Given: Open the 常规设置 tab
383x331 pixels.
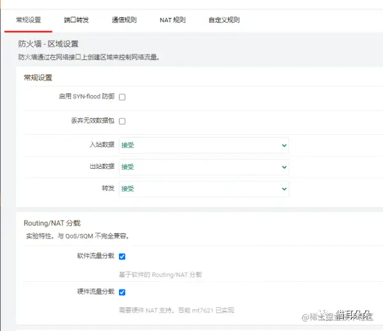Looking at the screenshot, I should pos(28,20).
